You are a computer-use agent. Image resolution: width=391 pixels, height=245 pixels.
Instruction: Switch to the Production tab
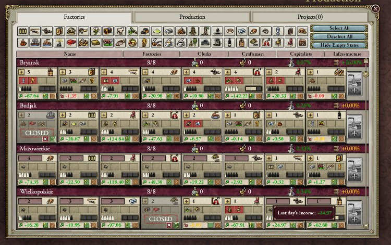click(x=192, y=17)
